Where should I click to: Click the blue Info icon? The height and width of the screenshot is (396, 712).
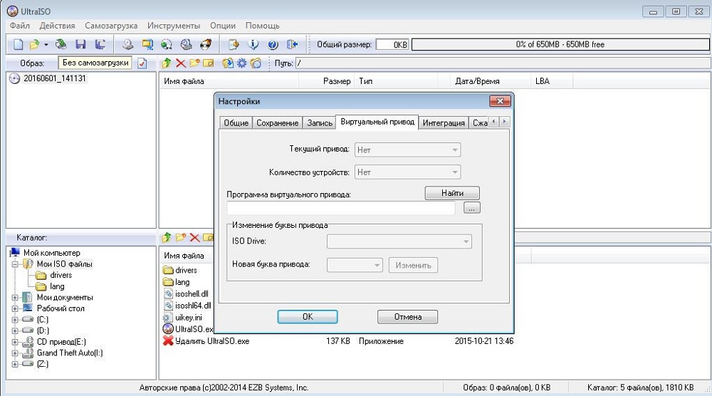pyautogui.click(x=253, y=44)
